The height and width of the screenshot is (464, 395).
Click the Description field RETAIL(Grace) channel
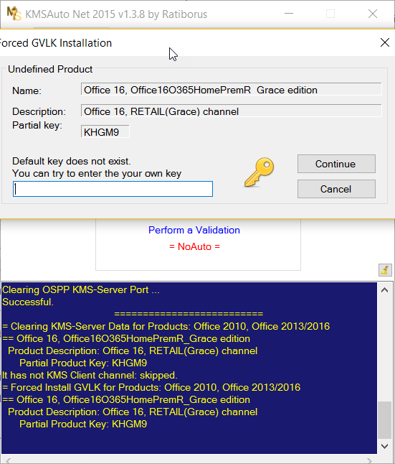pos(231,111)
